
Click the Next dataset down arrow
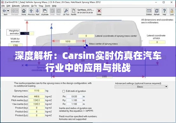[x=37, y=11]
